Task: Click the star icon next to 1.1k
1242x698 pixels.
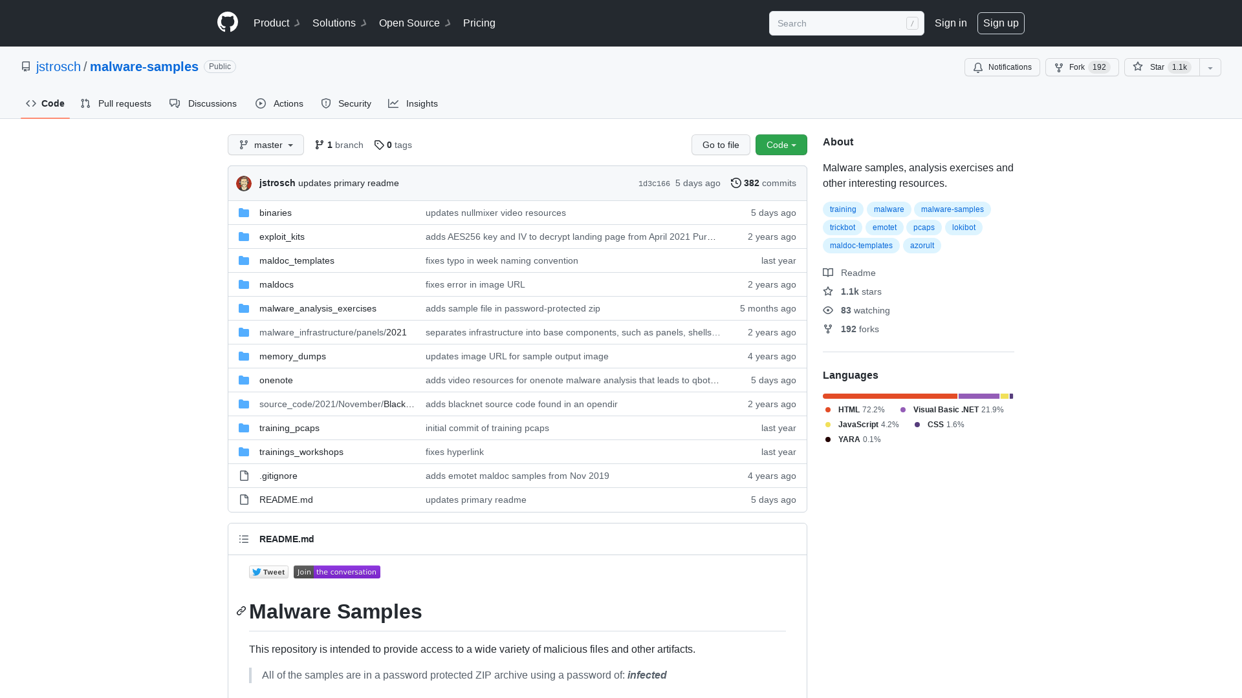Action: point(1138,67)
